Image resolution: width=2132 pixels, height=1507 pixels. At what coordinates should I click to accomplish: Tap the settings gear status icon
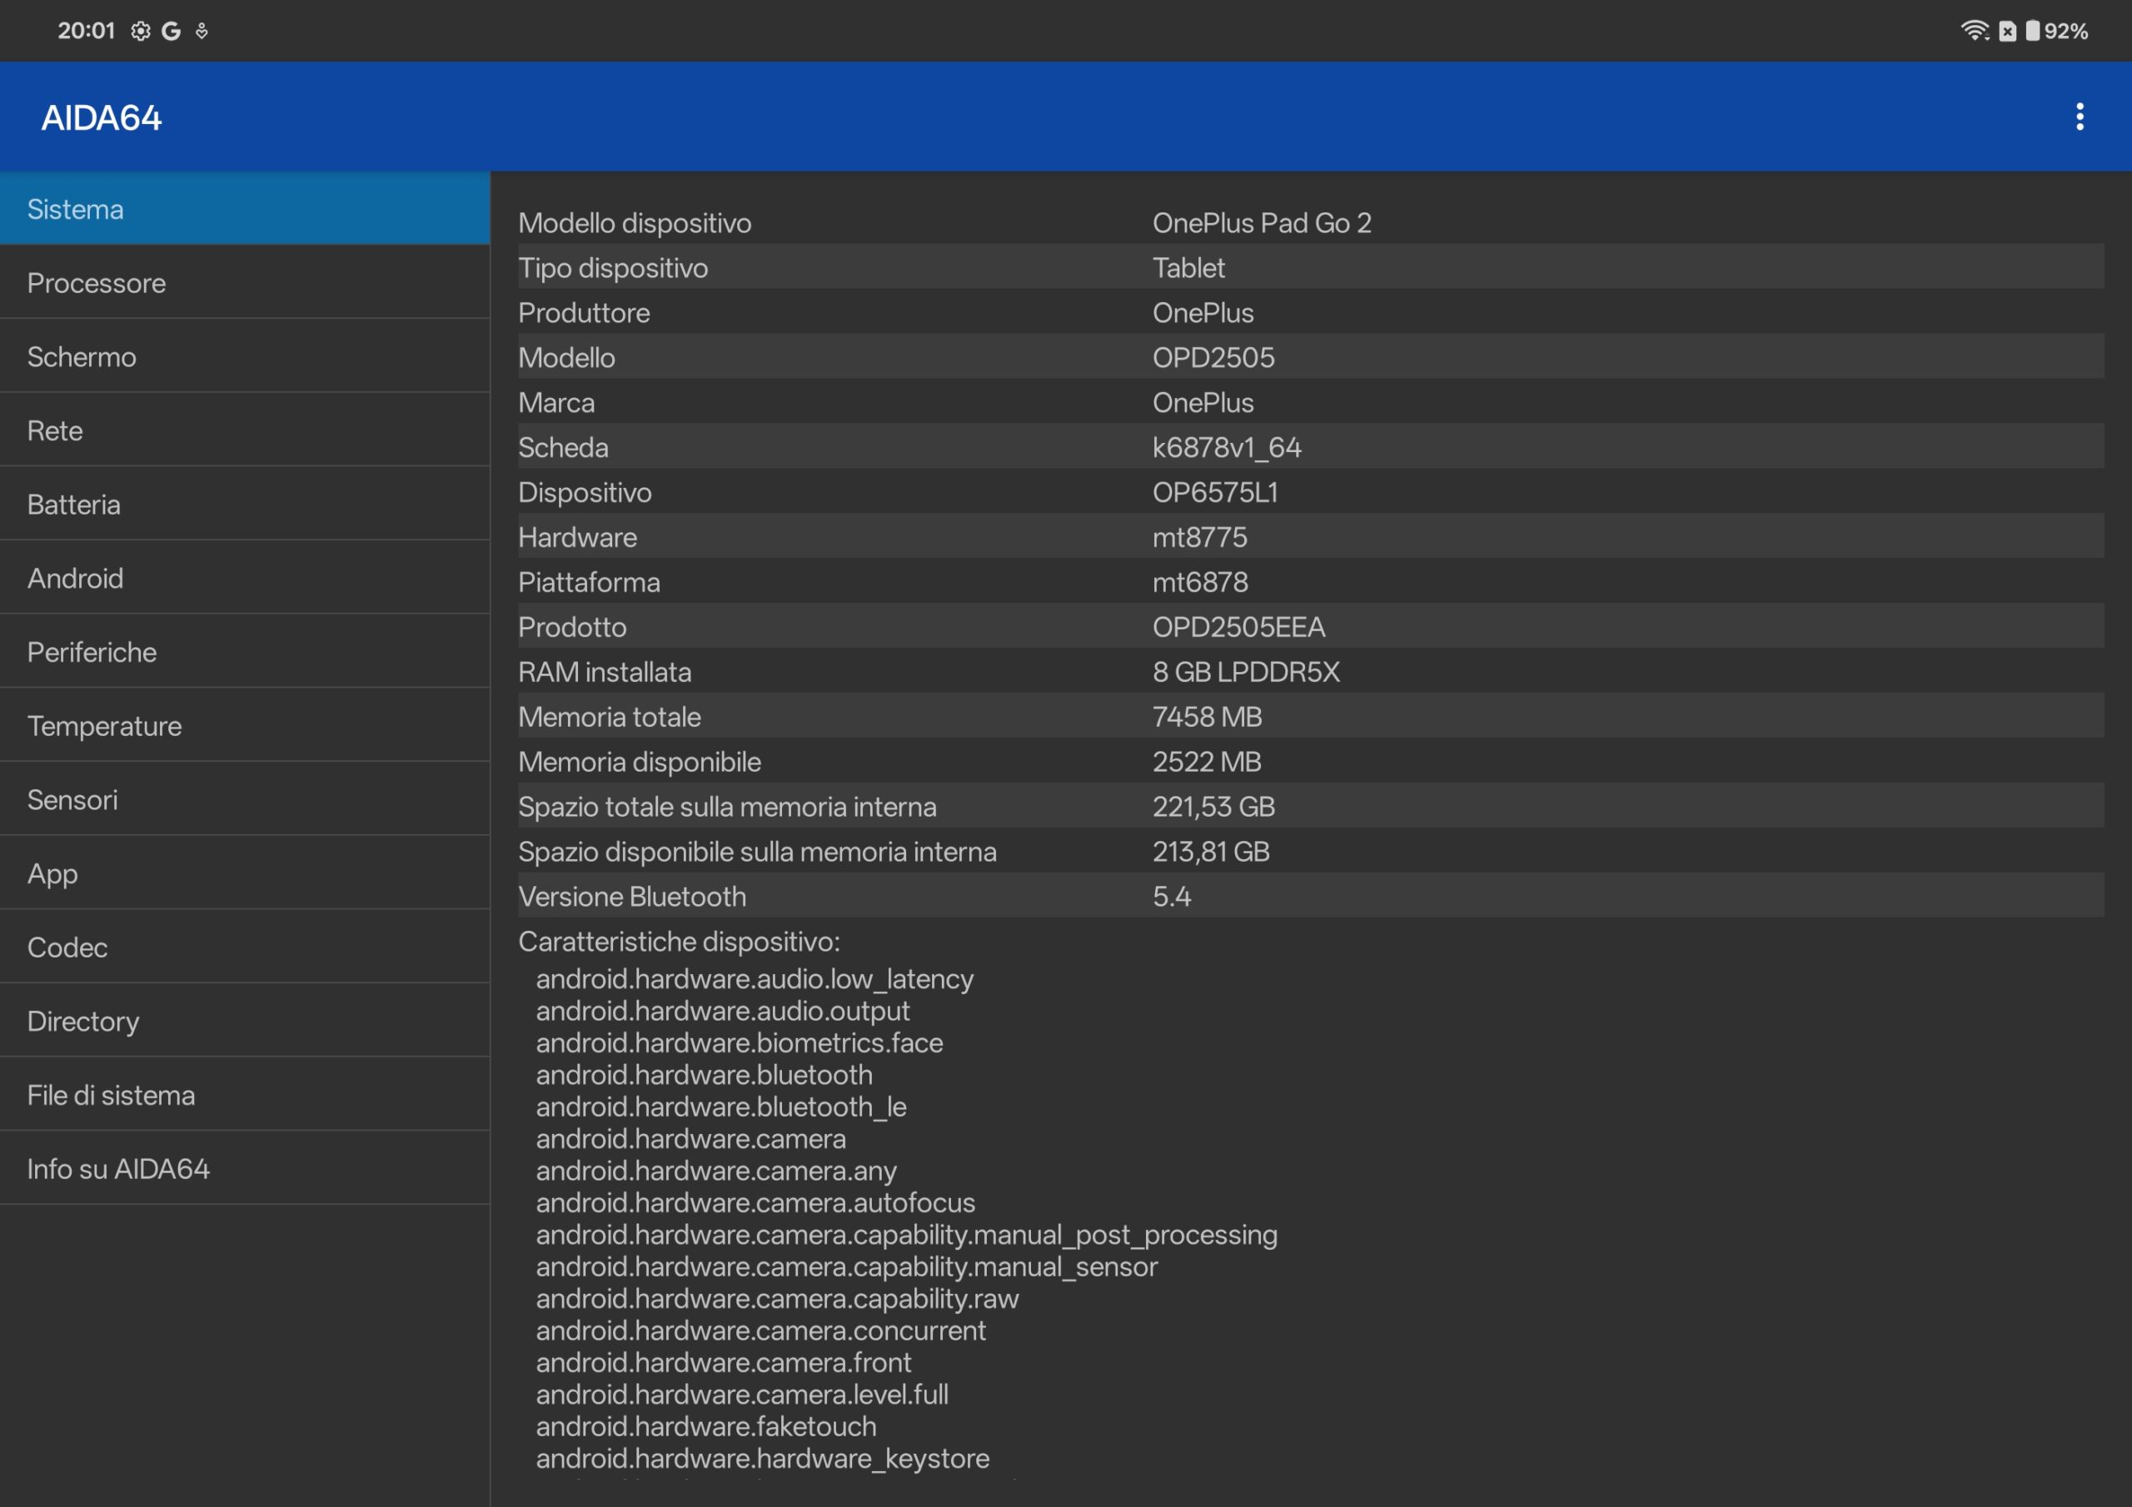tap(140, 32)
